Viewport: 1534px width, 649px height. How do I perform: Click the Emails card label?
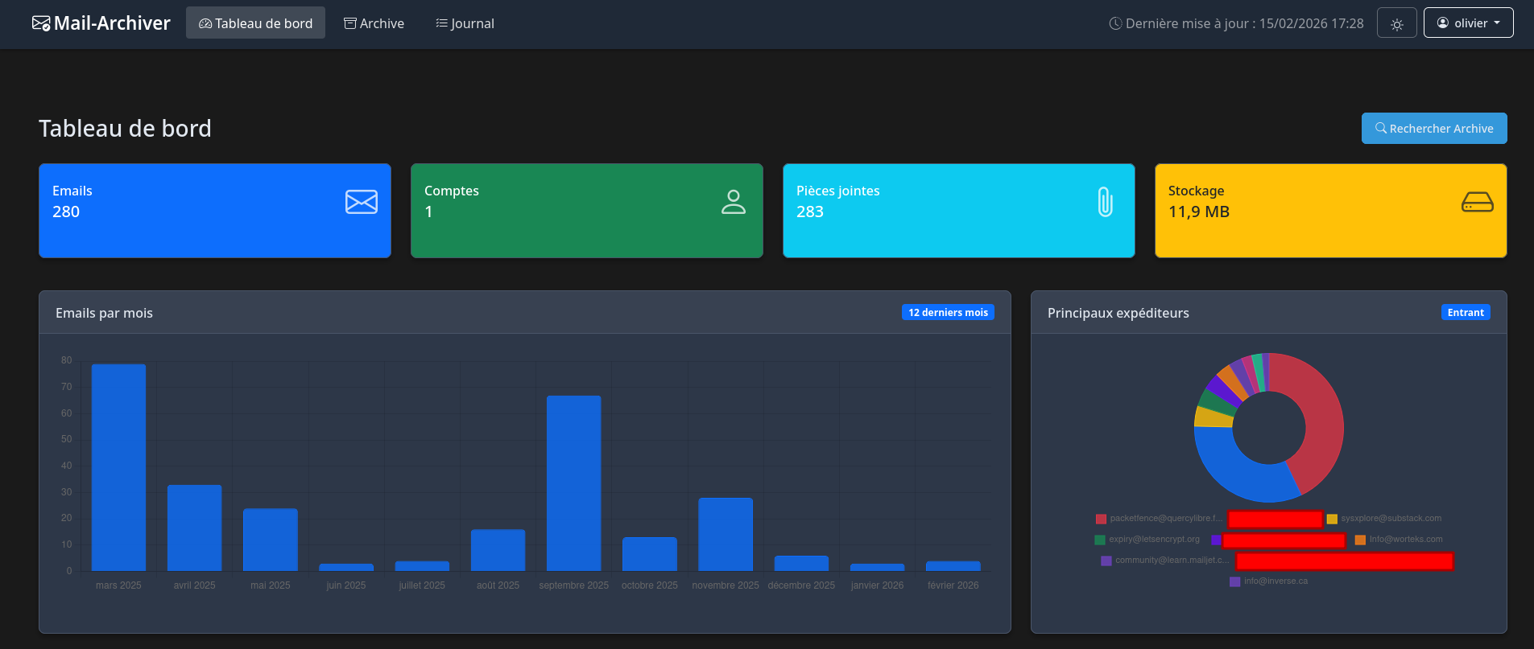click(x=72, y=191)
